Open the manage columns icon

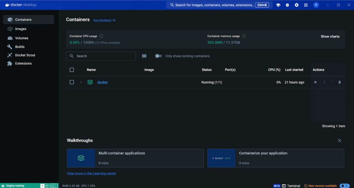click(x=144, y=56)
